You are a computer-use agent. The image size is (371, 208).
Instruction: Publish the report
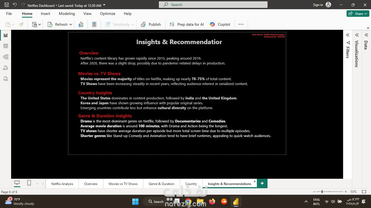click(x=151, y=24)
